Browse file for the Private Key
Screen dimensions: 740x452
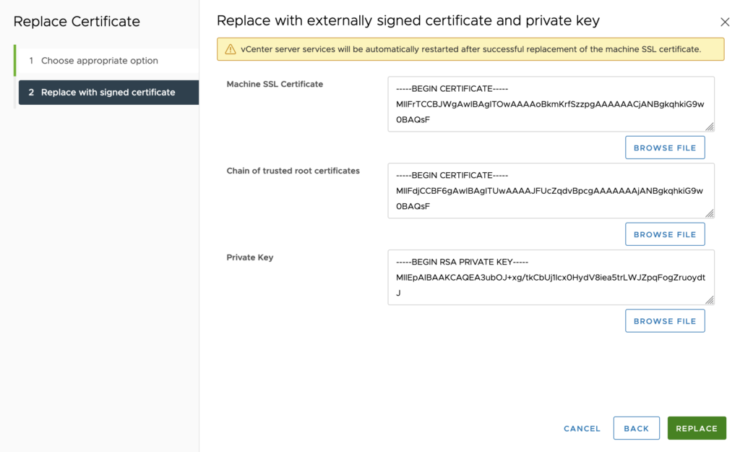(664, 321)
